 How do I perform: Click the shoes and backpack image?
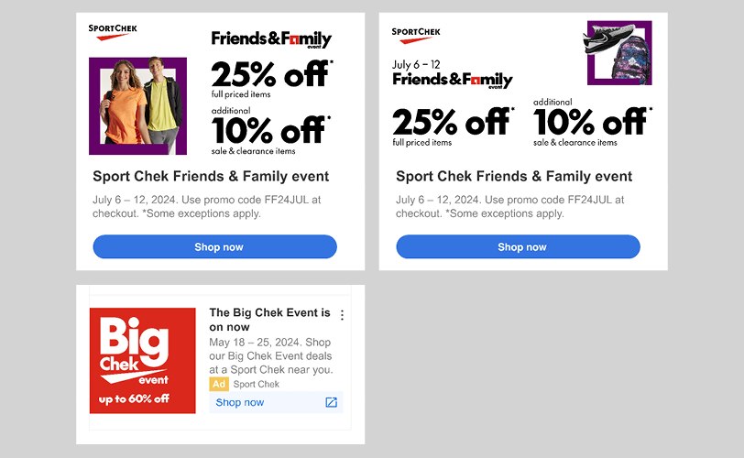pos(618,52)
